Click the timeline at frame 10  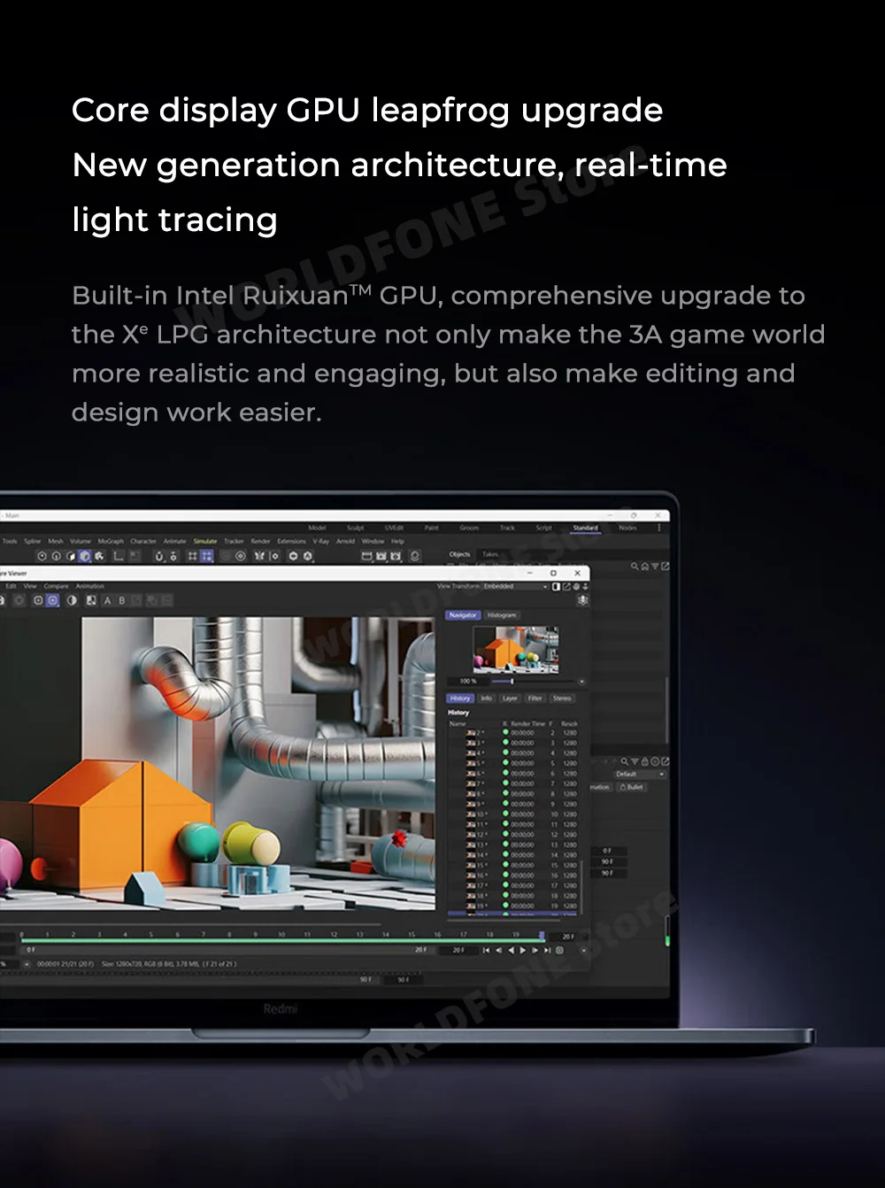(x=281, y=935)
